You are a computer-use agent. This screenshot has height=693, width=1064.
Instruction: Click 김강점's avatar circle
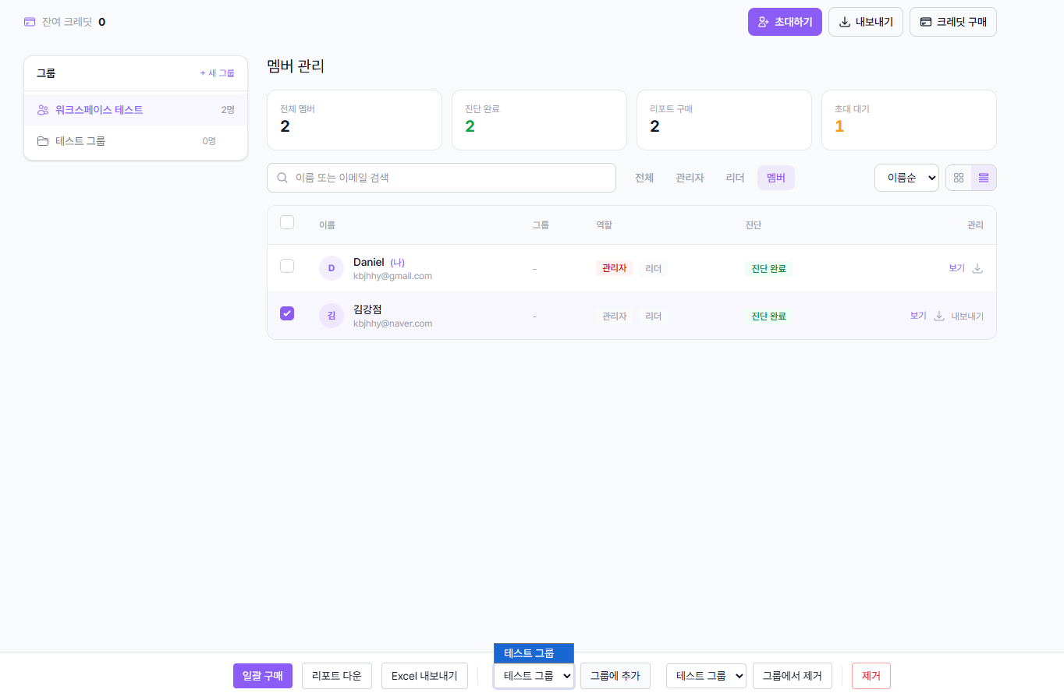332,316
